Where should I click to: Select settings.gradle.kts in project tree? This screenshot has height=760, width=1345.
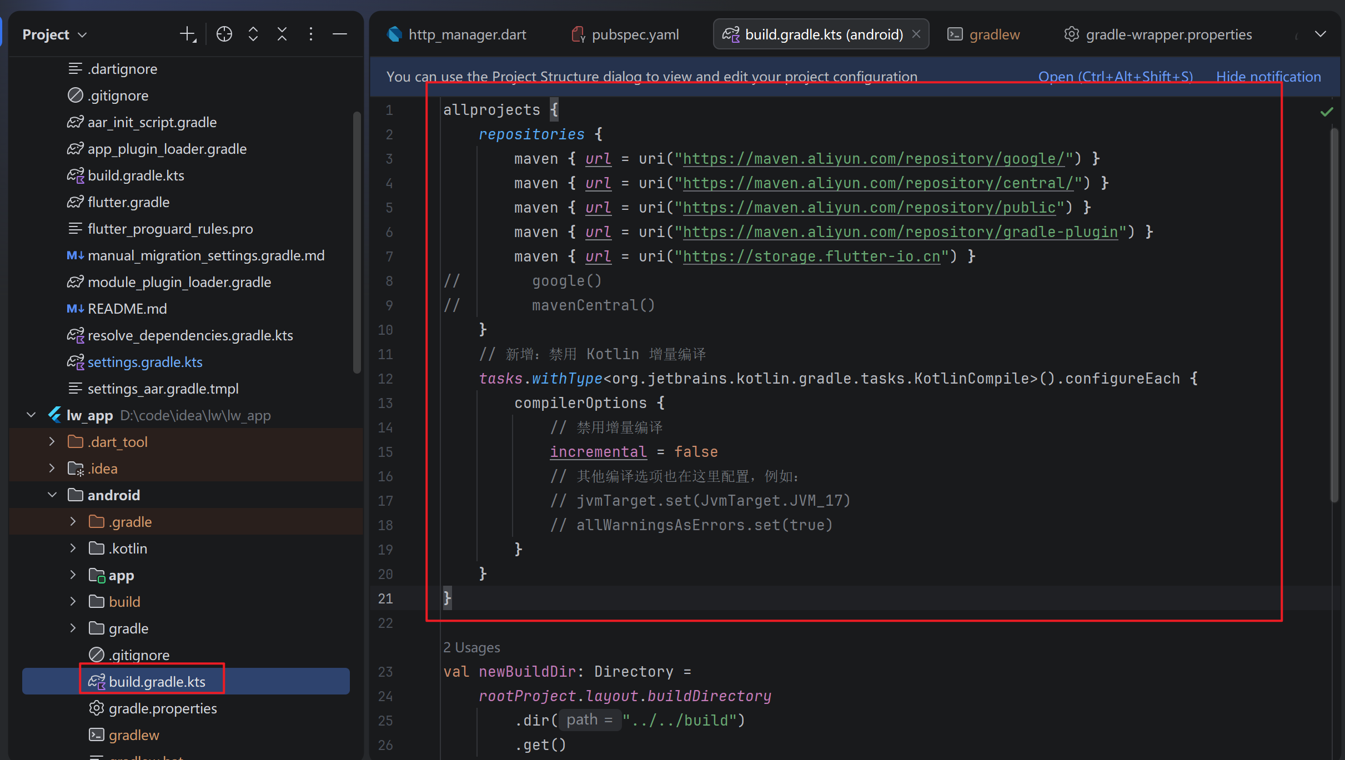pos(144,362)
